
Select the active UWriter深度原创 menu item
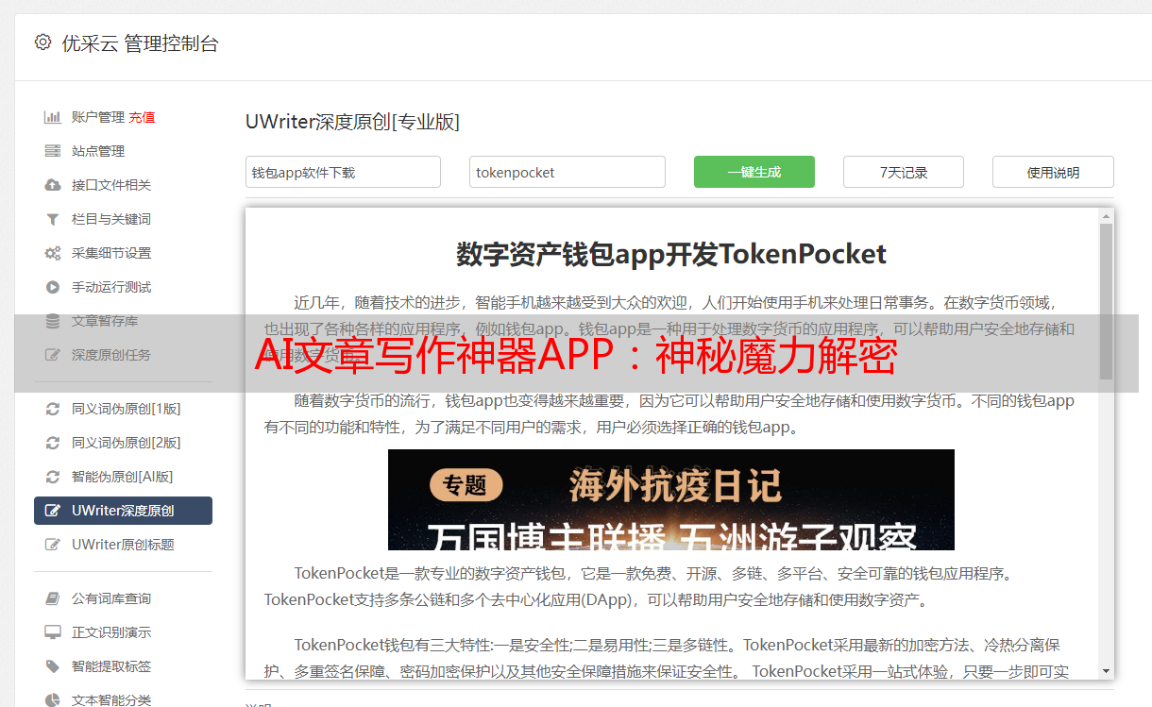(x=123, y=511)
